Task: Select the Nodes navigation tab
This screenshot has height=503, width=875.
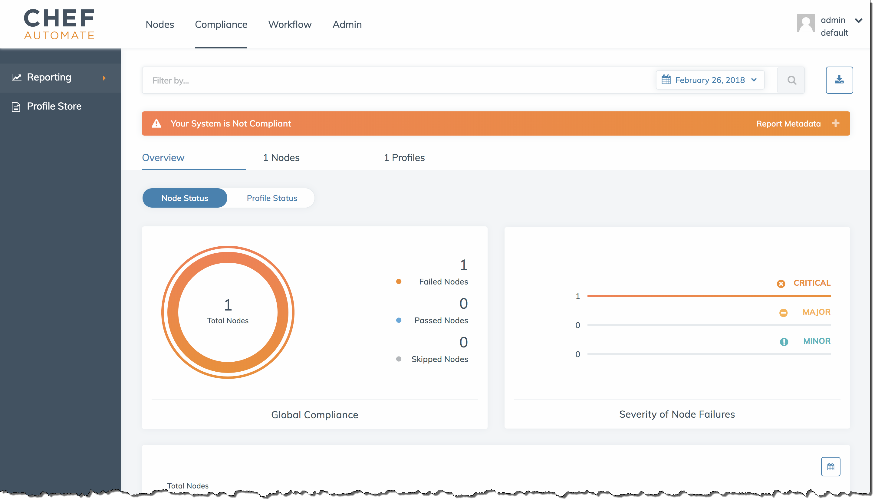Action: [x=159, y=25]
